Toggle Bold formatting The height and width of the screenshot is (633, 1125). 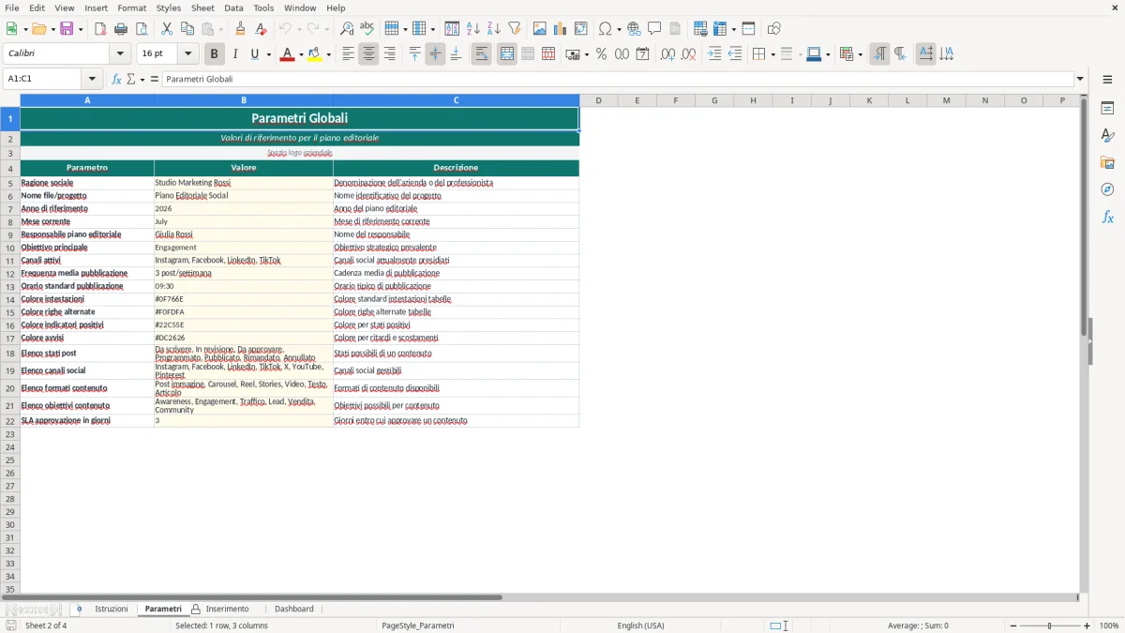pos(214,54)
